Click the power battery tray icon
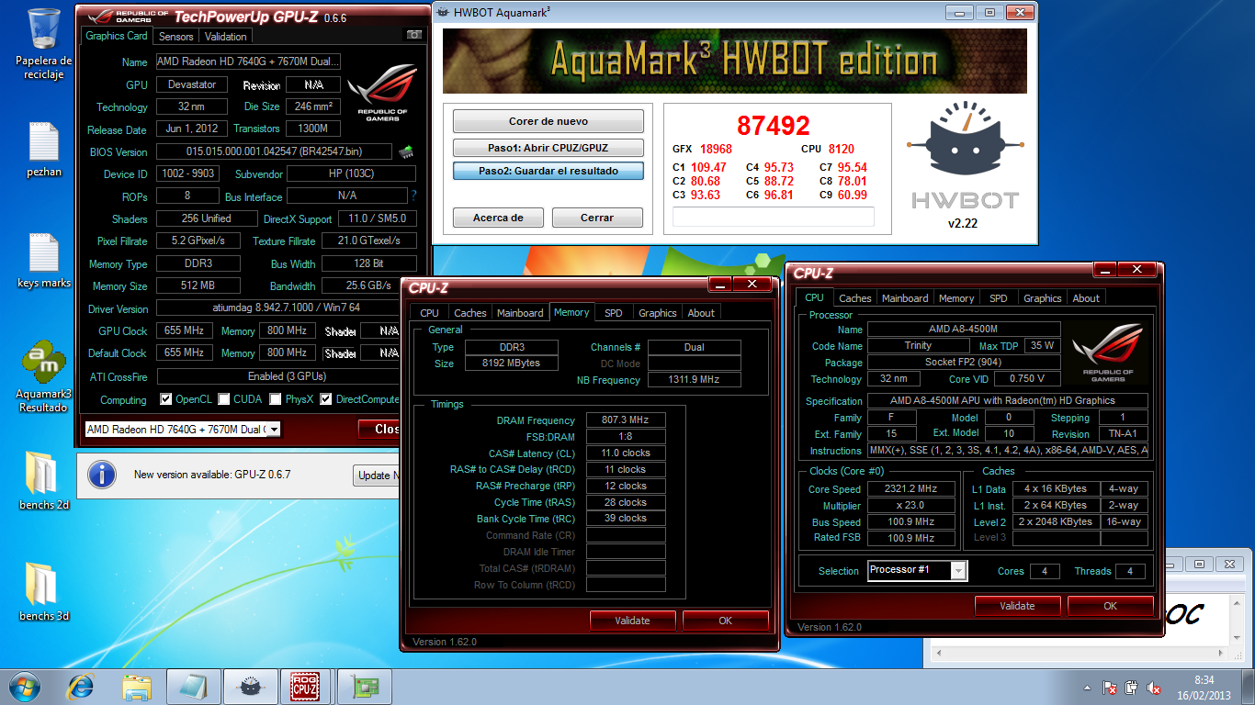Screen dimensions: 1255x705 pyautogui.click(x=1132, y=687)
